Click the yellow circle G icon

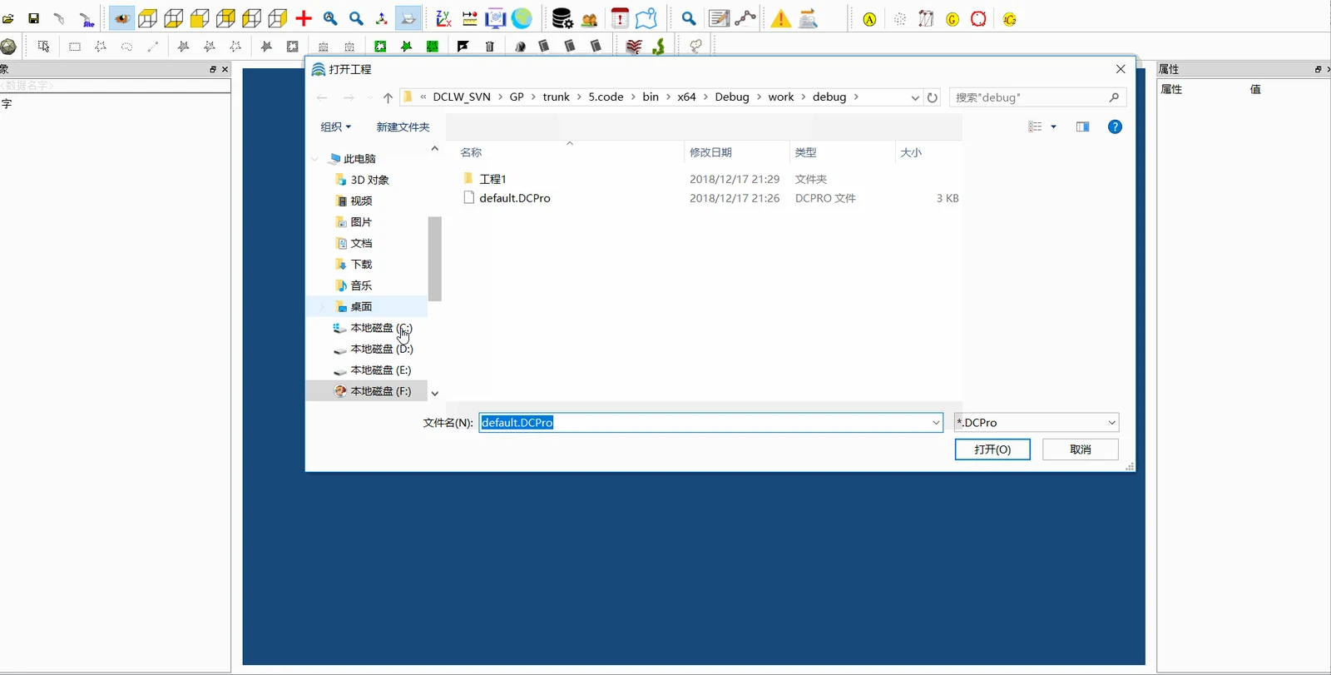coord(952,19)
